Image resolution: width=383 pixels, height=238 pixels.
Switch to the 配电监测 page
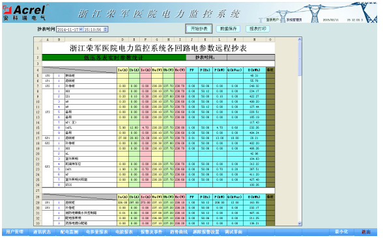tap(69, 232)
